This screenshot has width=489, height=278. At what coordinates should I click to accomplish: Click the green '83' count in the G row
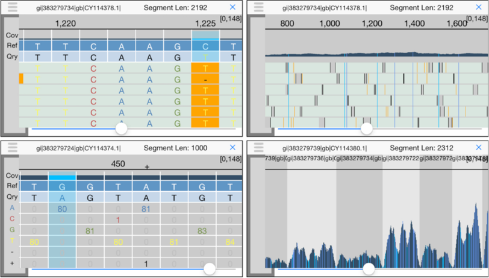(202, 231)
